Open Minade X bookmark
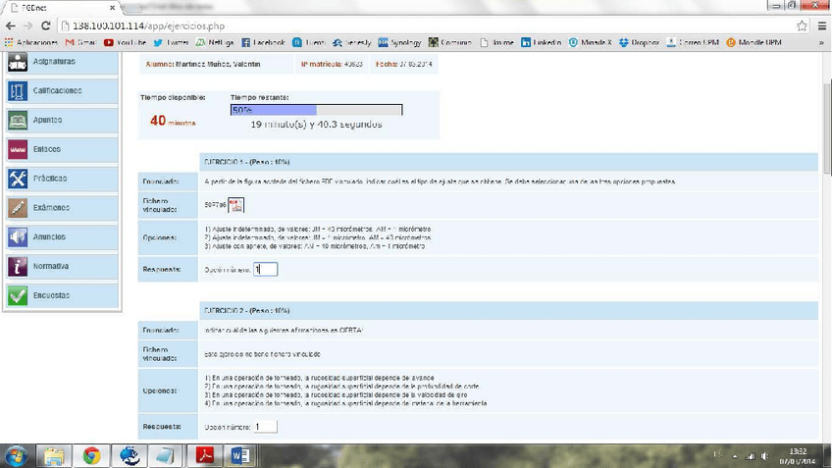The width and height of the screenshot is (832, 468). click(590, 42)
